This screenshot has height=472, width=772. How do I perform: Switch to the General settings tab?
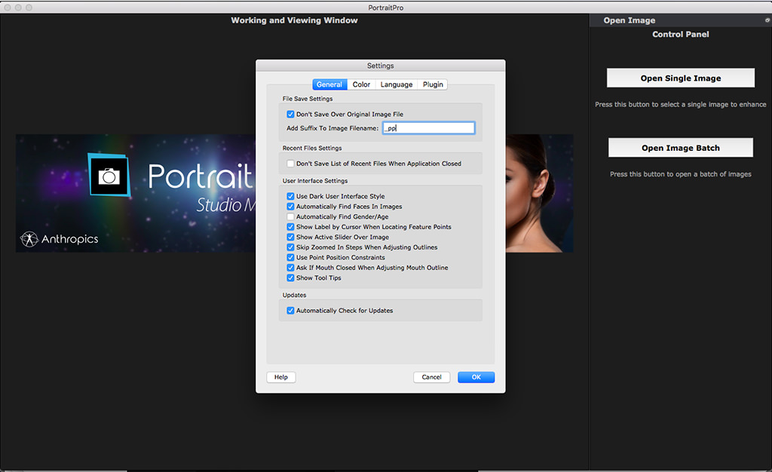coord(329,84)
